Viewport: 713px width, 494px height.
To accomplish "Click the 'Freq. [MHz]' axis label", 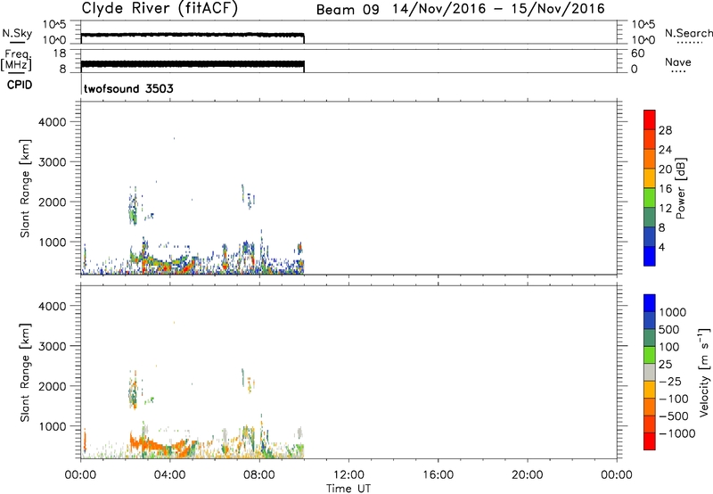I will [17, 60].
